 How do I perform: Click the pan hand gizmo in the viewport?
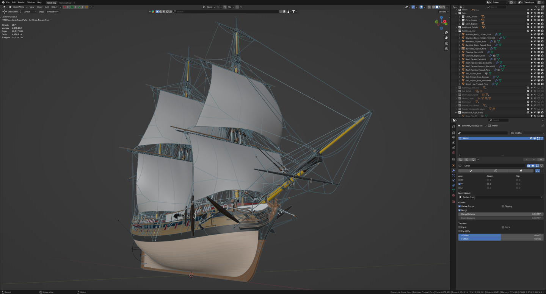[446, 38]
